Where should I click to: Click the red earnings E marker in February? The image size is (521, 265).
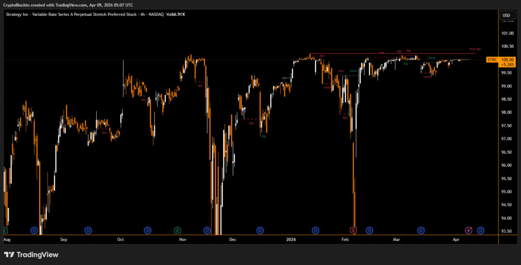click(354, 230)
